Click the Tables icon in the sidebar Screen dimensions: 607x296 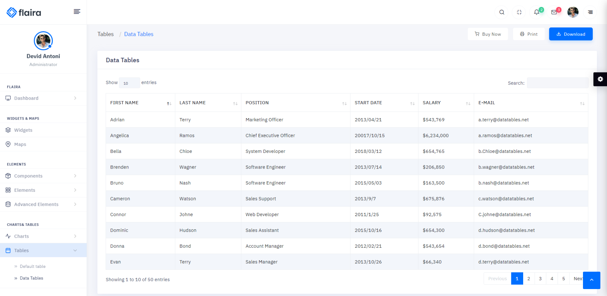click(x=8, y=250)
